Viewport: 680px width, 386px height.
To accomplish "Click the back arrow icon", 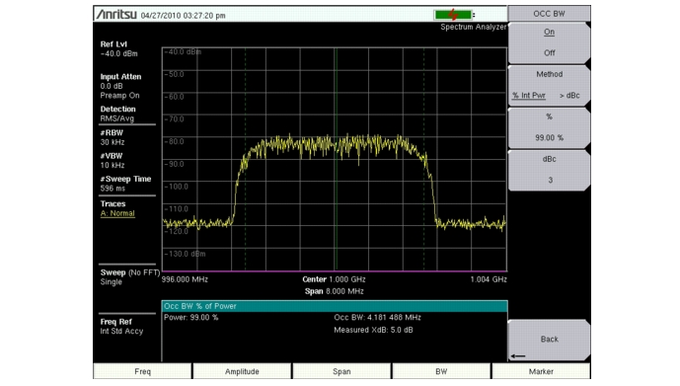I will 518,356.
